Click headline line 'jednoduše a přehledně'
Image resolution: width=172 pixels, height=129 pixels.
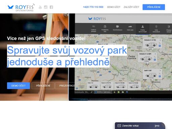[58, 62]
